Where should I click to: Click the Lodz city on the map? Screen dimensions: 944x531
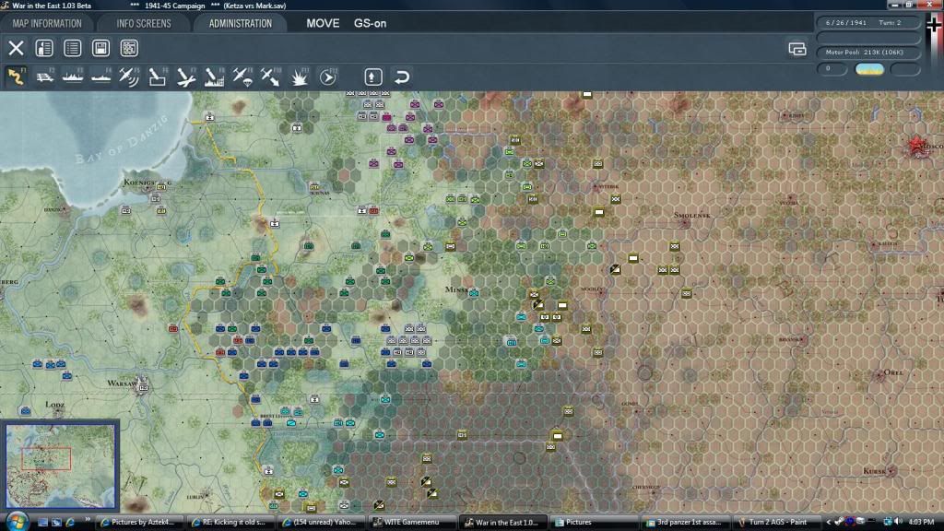(54, 405)
